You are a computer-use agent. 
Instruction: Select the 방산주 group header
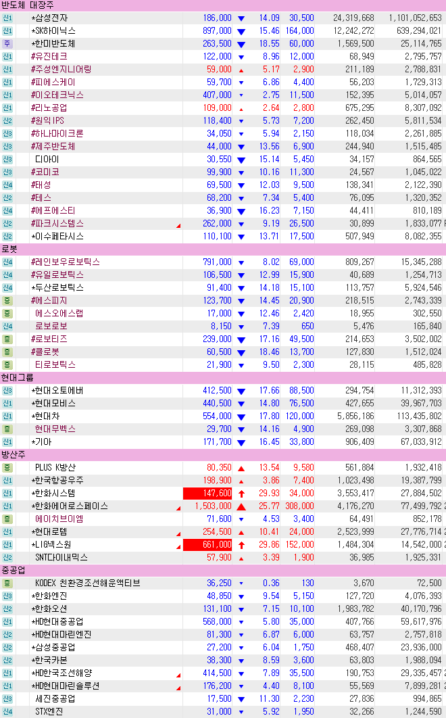223,455
